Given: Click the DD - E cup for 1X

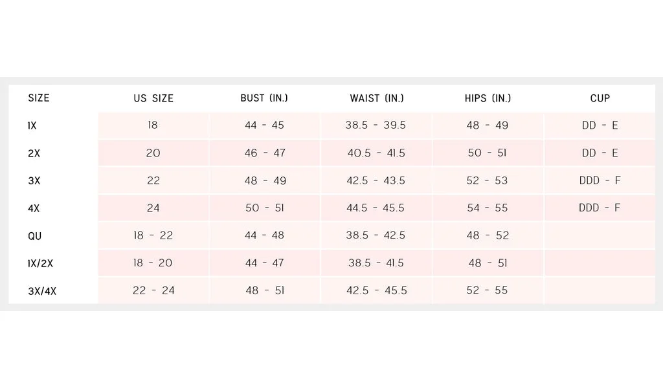Looking at the screenshot, I should tap(600, 125).
